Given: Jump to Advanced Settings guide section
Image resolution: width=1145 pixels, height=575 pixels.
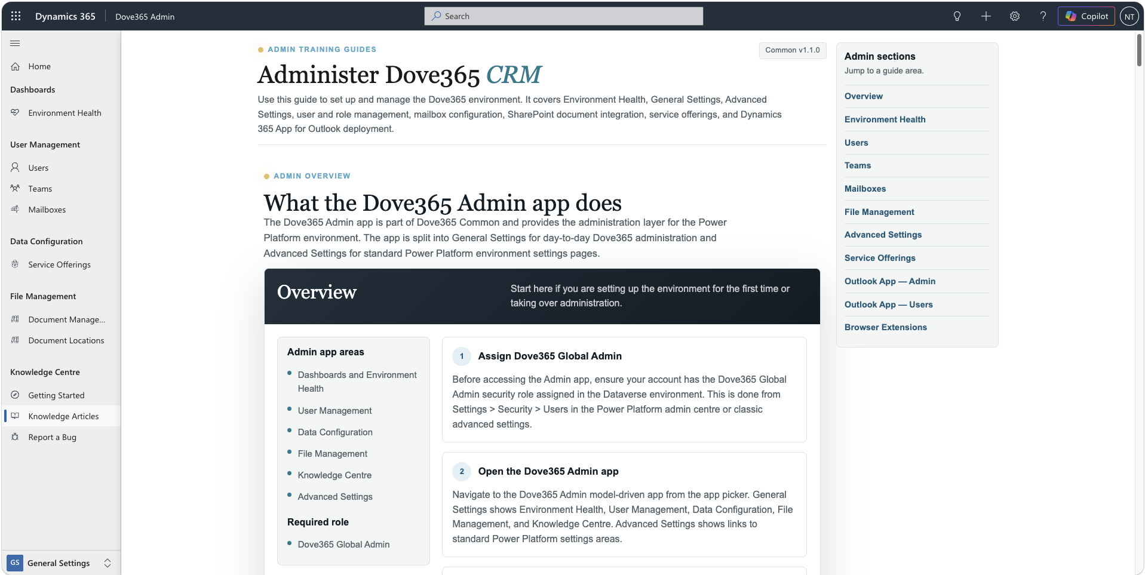Looking at the screenshot, I should coord(883,235).
